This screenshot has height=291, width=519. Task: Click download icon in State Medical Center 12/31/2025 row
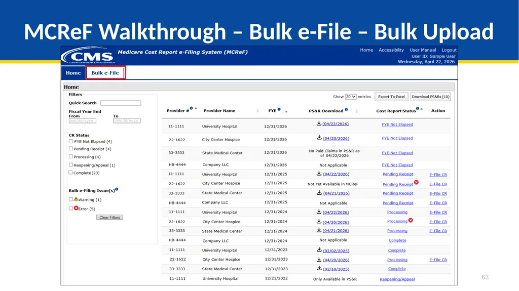tap(319, 192)
